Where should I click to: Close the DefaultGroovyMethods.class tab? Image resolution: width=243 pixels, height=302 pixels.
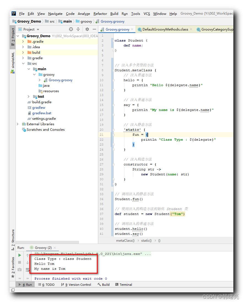[191, 29]
